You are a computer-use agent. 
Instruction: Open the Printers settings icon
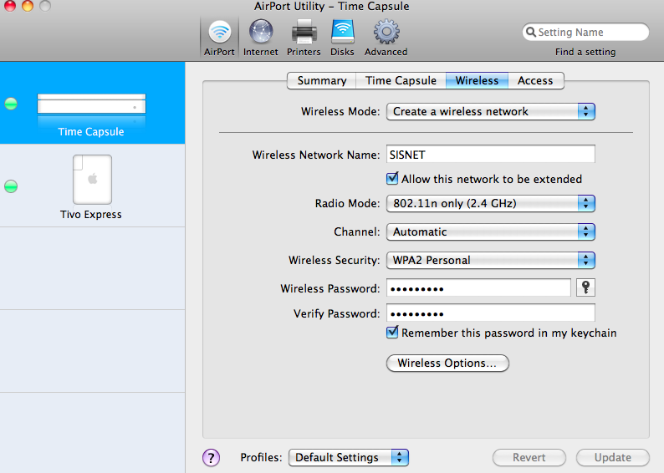point(304,38)
